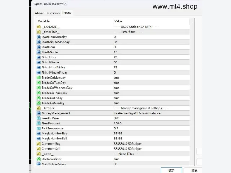Edit MinsBeforeNews value 30

click(x=115, y=164)
